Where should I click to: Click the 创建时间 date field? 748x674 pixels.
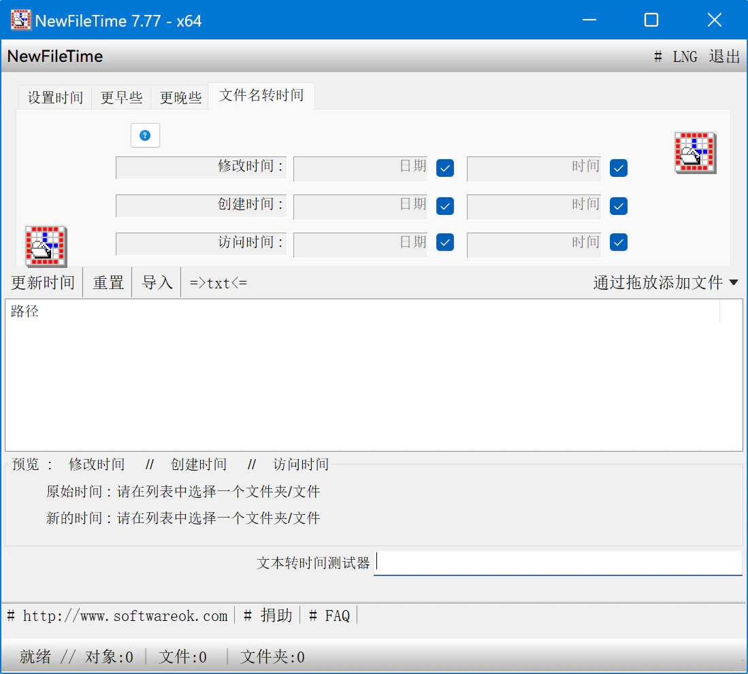click(x=361, y=207)
